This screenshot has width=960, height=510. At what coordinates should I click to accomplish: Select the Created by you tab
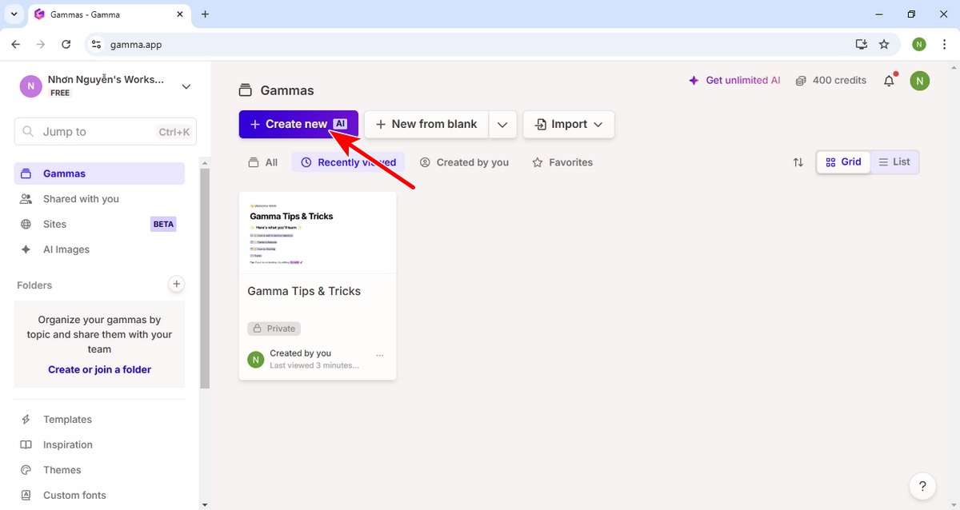click(464, 162)
